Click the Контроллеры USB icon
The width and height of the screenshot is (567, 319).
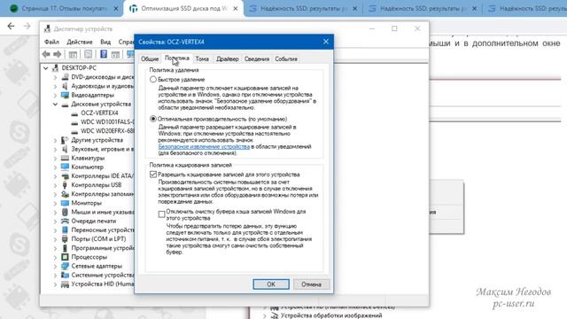65,185
